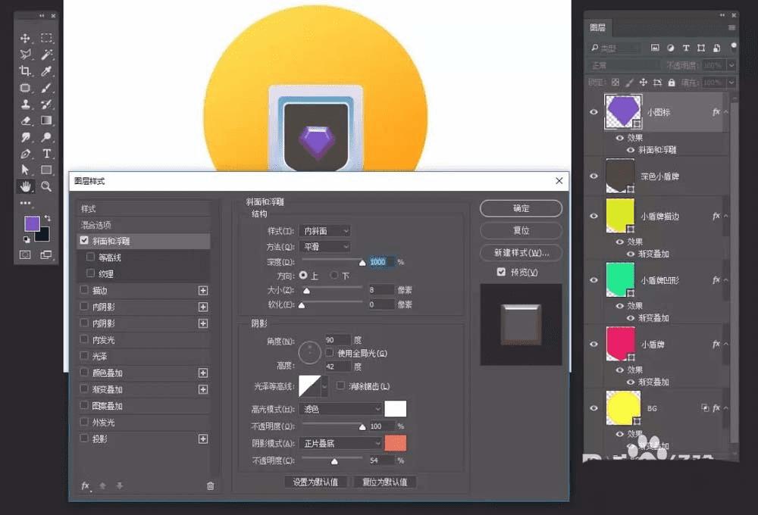Select the Rectangular Marquee tool
This screenshot has width=758, height=515.
click(x=46, y=38)
